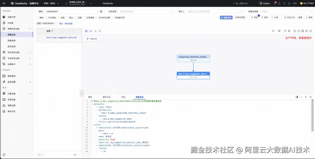Check the 我的 filter checkbox
The height and width of the screenshot is (159, 315).
click(37, 18)
